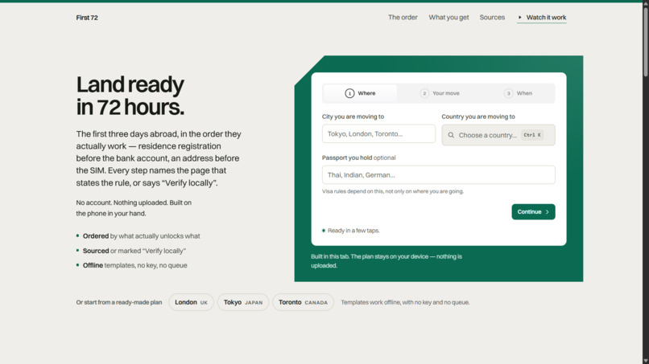Click the "Offline templates, no key, no queue" bullet
The image size is (649, 364).
coord(131,265)
